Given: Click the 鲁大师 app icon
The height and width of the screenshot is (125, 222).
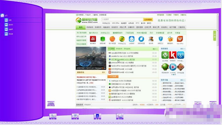Looking at the screenshot, I should pyautogui.click(x=151, y=39).
